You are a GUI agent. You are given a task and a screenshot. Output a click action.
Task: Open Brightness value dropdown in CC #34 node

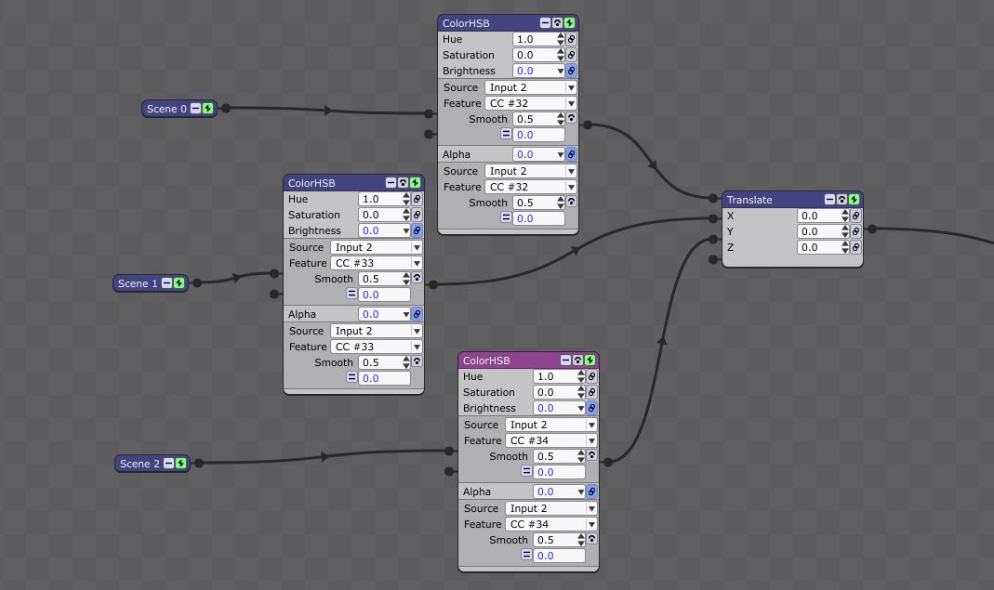(x=580, y=408)
